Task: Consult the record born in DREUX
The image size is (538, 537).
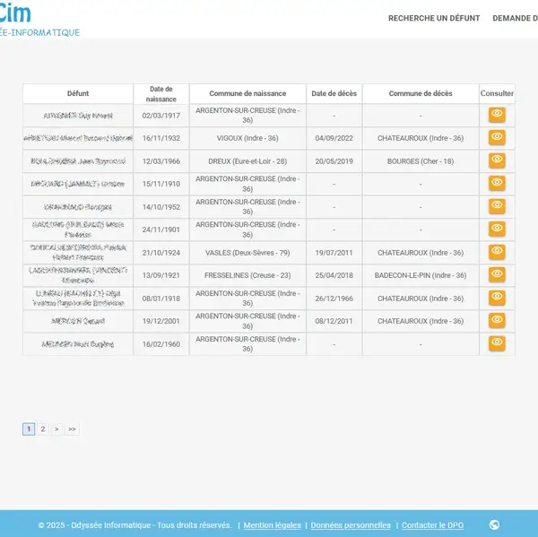Action: coord(497,160)
